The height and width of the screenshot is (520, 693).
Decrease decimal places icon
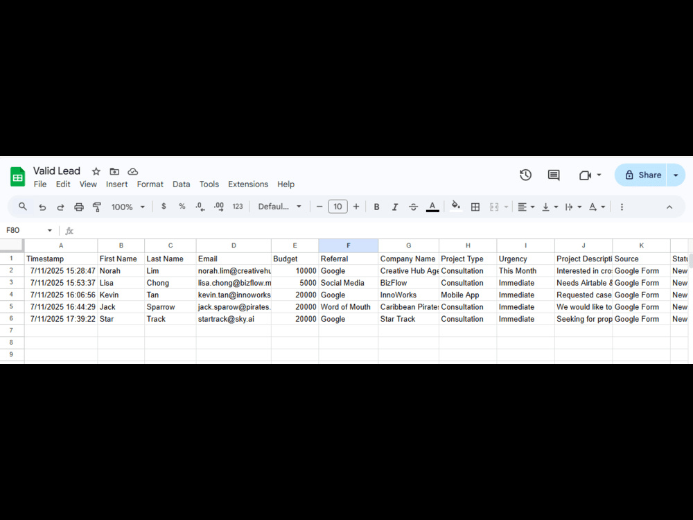tap(200, 207)
